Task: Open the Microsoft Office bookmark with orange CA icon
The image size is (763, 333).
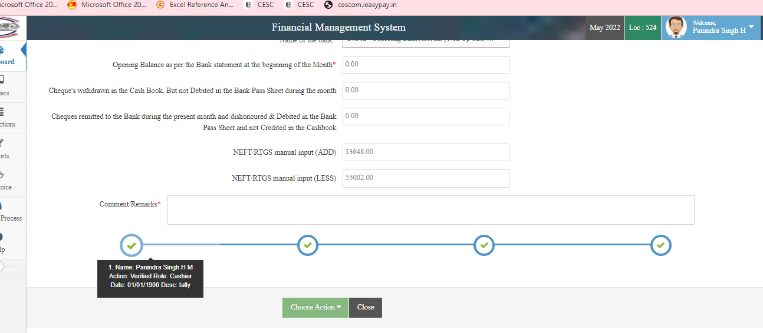Action: point(107,5)
